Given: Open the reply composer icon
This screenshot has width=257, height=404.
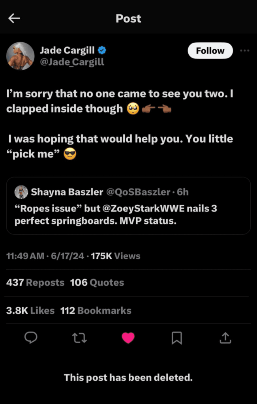Looking at the screenshot, I should pos(31,338).
